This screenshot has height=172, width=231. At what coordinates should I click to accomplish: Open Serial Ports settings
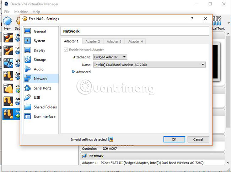coord(41,88)
